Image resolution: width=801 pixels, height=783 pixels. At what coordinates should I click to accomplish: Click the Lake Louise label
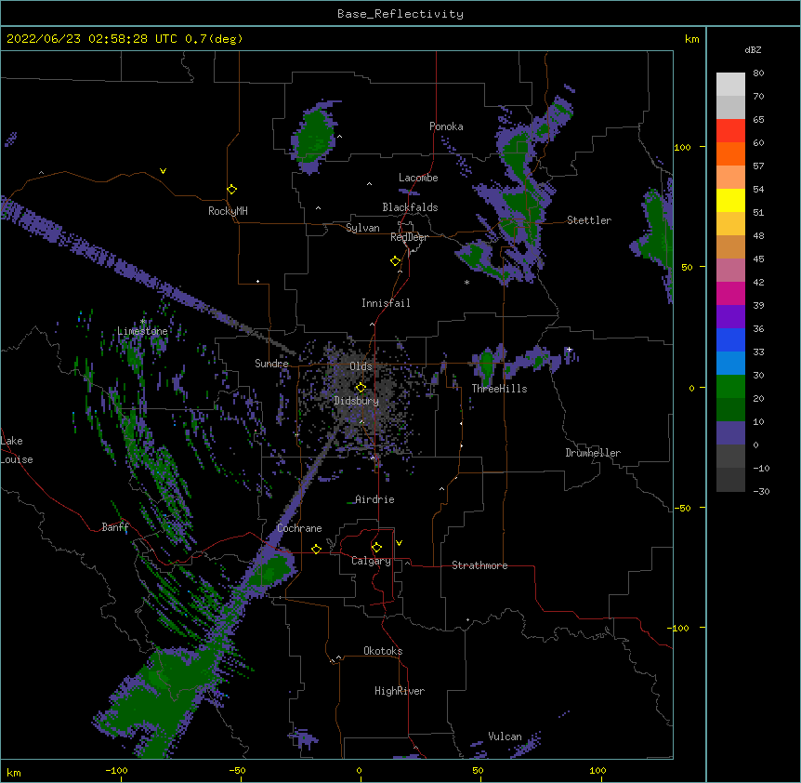17,450
